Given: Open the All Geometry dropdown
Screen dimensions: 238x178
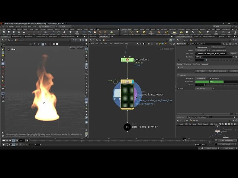Looking at the screenshot, I should [205, 89].
